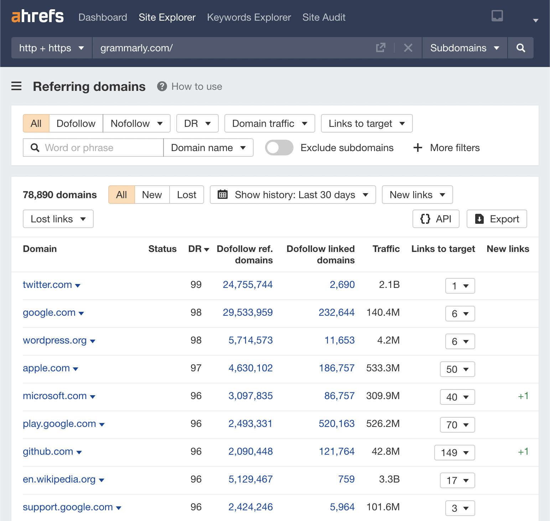Open the Domain traffic filter dropdown
550x521 pixels.
(x=269, y=123)
